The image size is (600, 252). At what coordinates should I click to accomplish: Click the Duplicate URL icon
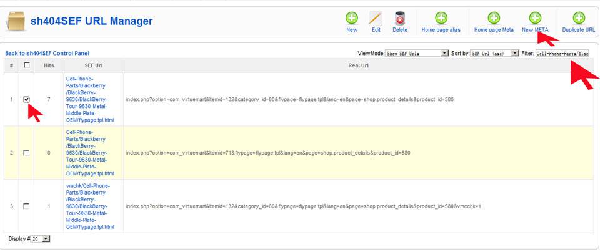(578, 19)
